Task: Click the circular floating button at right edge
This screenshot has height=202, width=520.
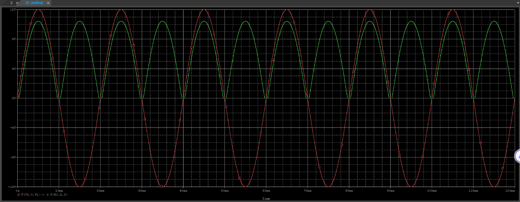Action: pos(517,156)
